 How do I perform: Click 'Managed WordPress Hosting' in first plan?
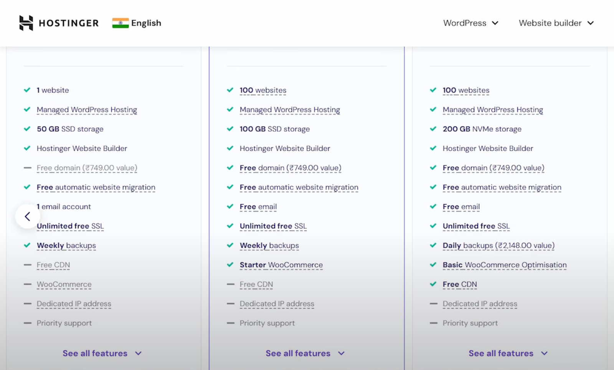[87, 110]
